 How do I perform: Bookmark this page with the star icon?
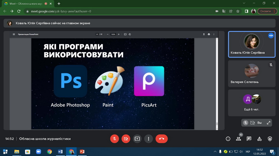[238, 11]
